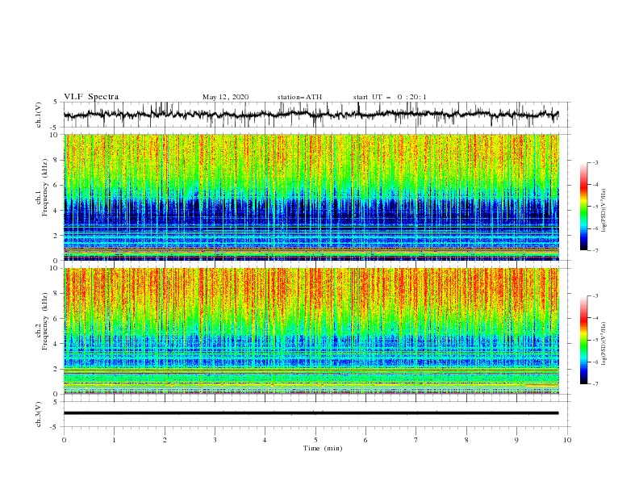
Task: Click time tick label '3' on x-axis
Action: [215, 440]
